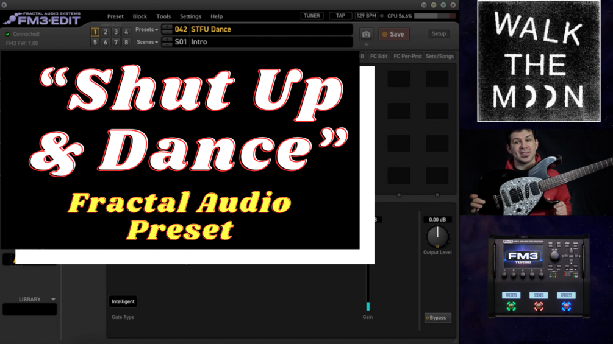Click the TUNER button

tap(312, 16)
